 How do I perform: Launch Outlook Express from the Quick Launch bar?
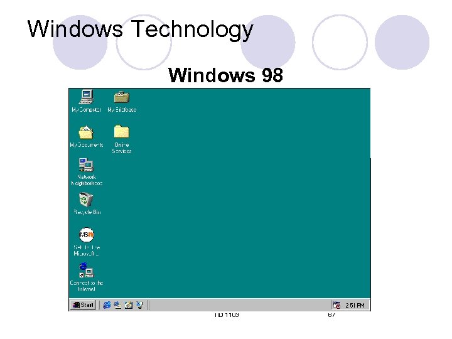pyautogui.click(x=117, y=305)
